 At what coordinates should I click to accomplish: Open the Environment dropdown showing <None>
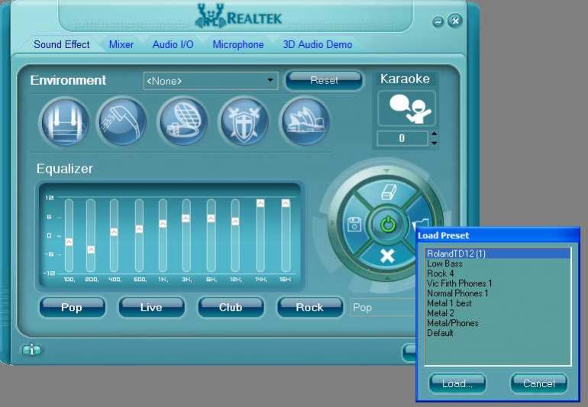210,81
